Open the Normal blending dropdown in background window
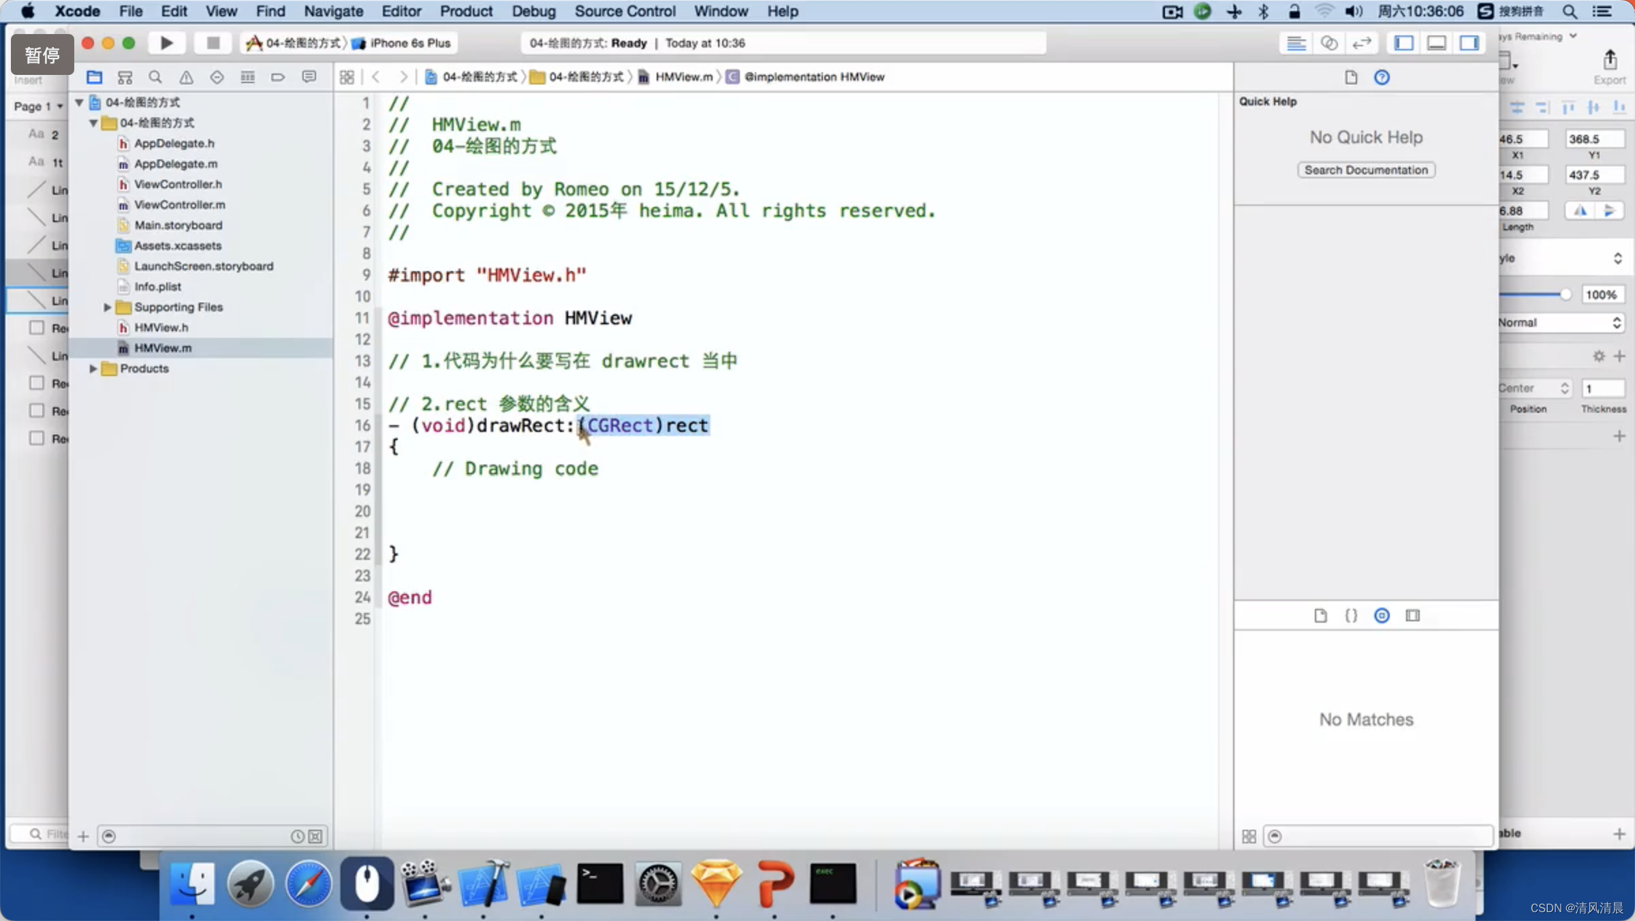Screen dimensions: 1635x921 click(x=1560, y=322)
